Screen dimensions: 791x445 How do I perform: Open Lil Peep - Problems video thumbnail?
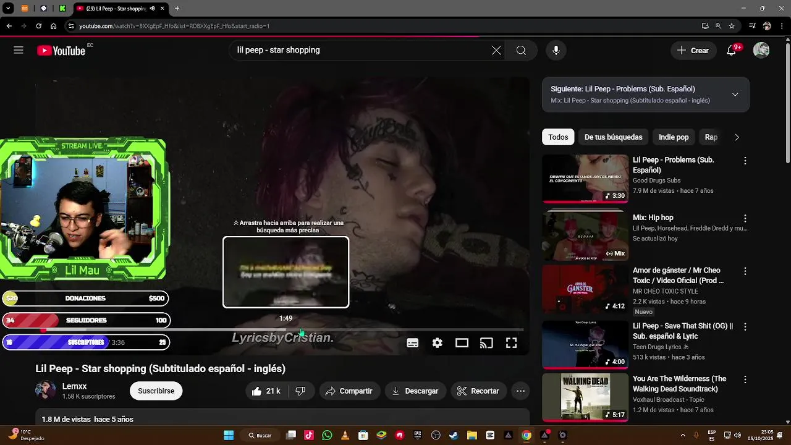pos(585,179)
